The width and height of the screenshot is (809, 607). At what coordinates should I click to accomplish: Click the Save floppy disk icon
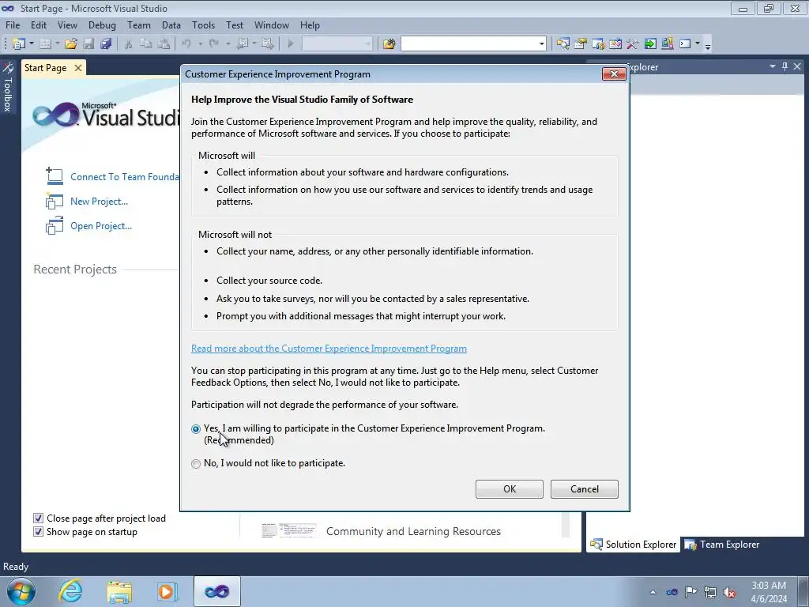point(88,44)
